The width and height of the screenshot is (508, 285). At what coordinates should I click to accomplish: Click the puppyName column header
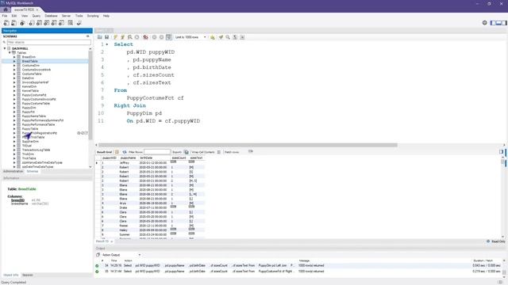pyautogui.click(x=128, y=158)
